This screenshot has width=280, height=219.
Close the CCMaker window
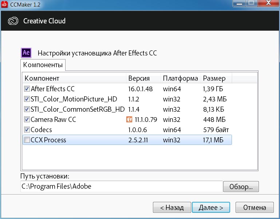pyautogui.click(x=268, y=3)
